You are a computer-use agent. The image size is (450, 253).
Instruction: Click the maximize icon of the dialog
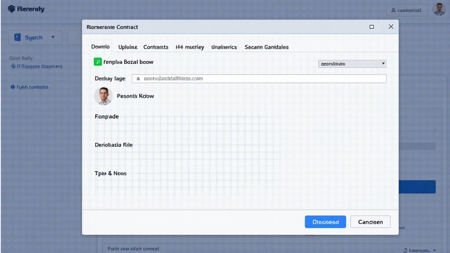click(x=372, y=27)
